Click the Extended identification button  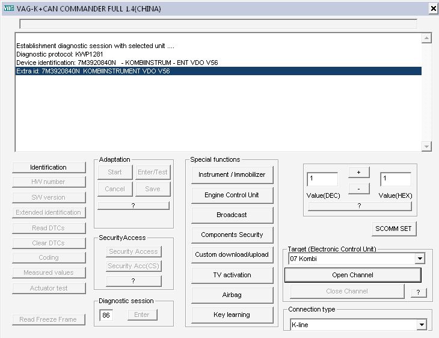click(x=49, y=212)
